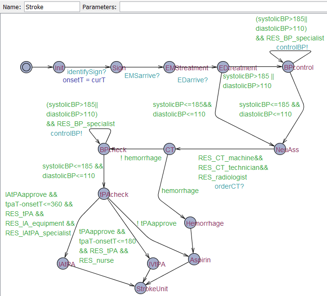327x296 pixels.
Task: Click the Aspirin location node
Action: [193, 259]
